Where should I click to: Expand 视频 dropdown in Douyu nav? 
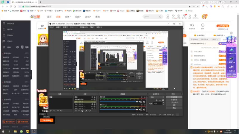[78, 17]
